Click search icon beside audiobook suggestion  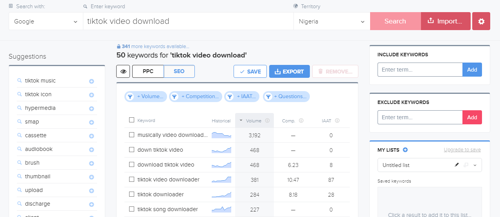pos(19,149)
